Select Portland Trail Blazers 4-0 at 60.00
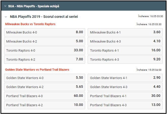Viewport: 167px width, 114px height. pos(45,96)
